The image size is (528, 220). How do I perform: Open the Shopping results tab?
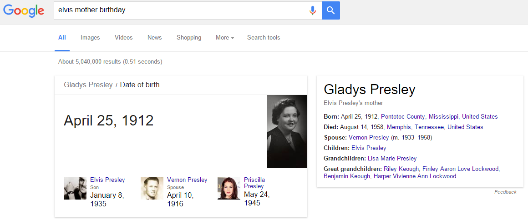coord(189,38)
